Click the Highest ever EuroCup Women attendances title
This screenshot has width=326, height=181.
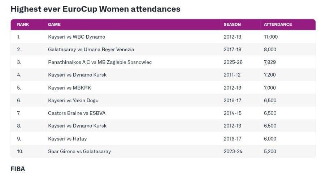[95, 9]
